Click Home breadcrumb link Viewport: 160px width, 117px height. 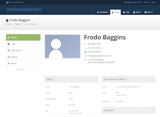coord(9,24)
